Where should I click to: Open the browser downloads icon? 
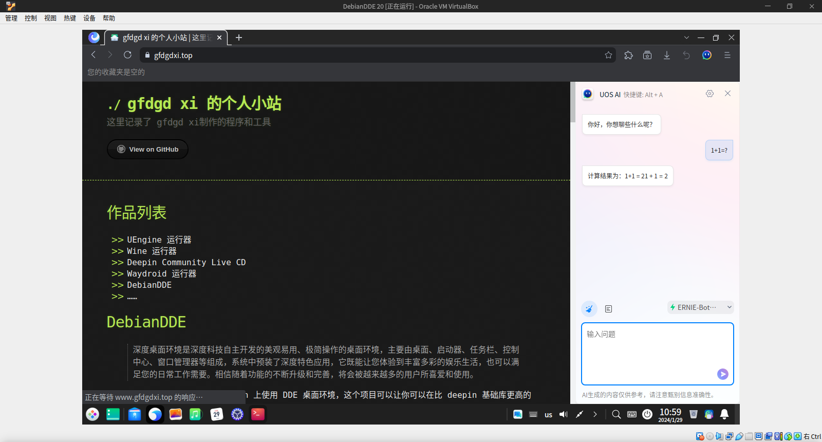[667, 55]
